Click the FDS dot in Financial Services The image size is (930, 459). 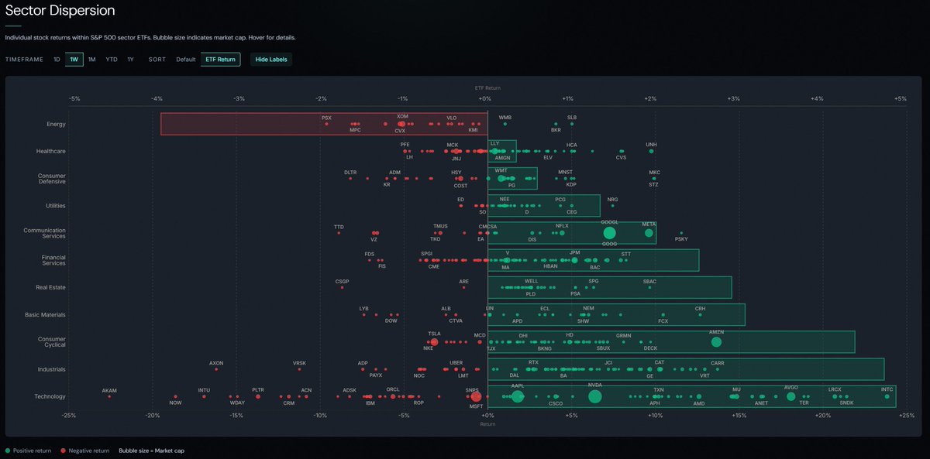click(370, 260)
